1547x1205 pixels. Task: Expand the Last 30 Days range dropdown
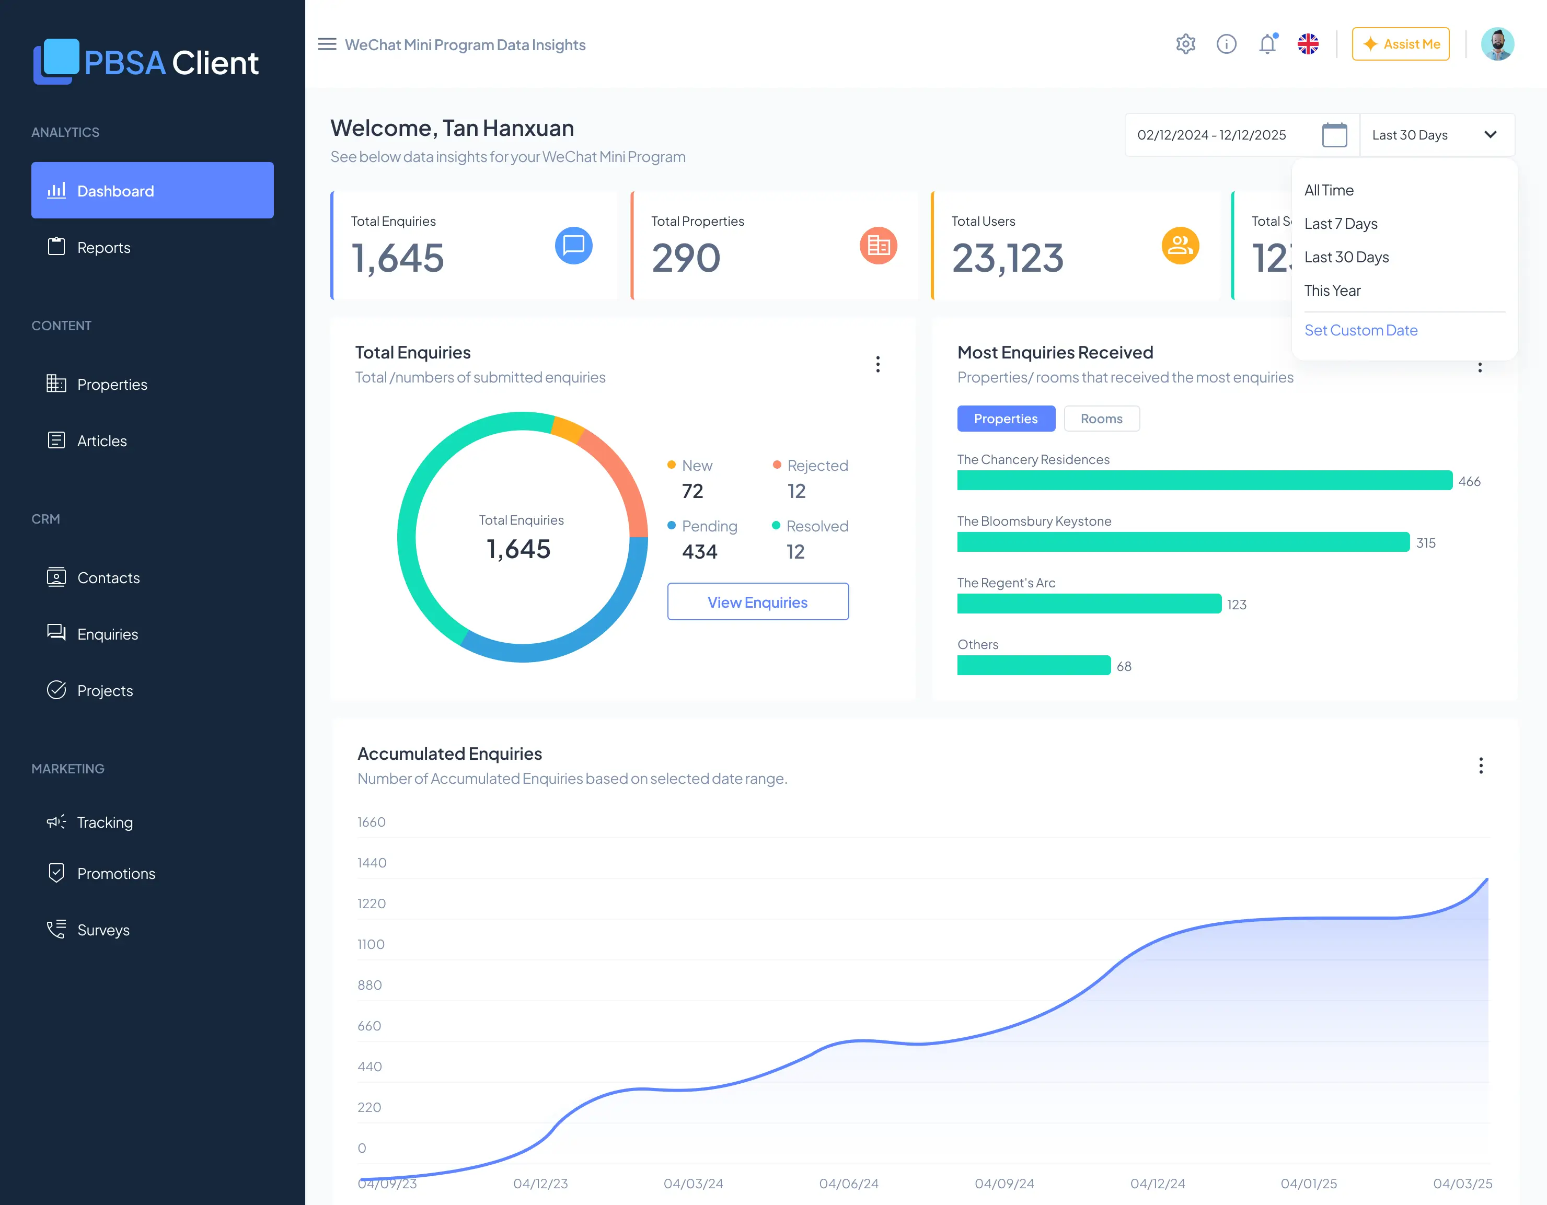coord(1437,135)
